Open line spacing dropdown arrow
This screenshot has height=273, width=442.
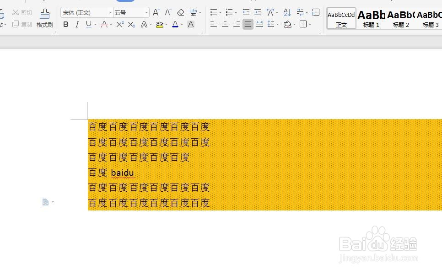pyautogui.click(x=278, y=25)
